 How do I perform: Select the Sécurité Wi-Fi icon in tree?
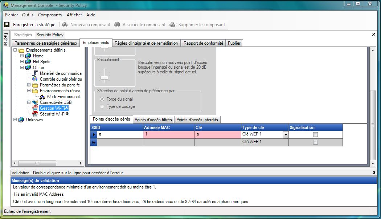point(35,114)
